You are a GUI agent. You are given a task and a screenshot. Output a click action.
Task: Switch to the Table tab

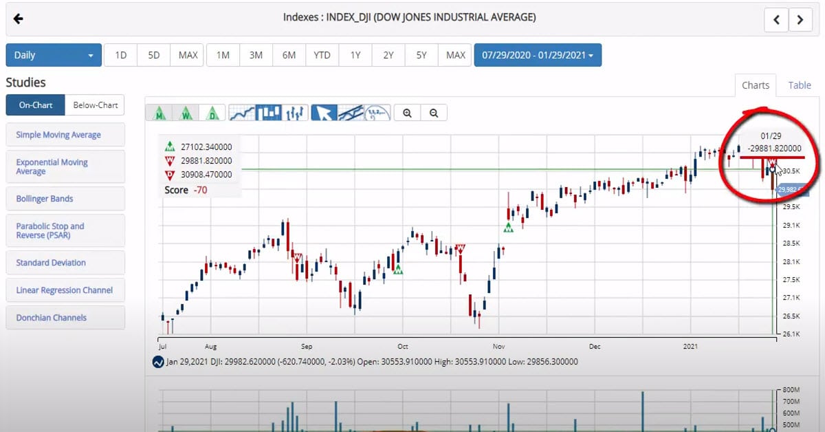pos(799,85)
